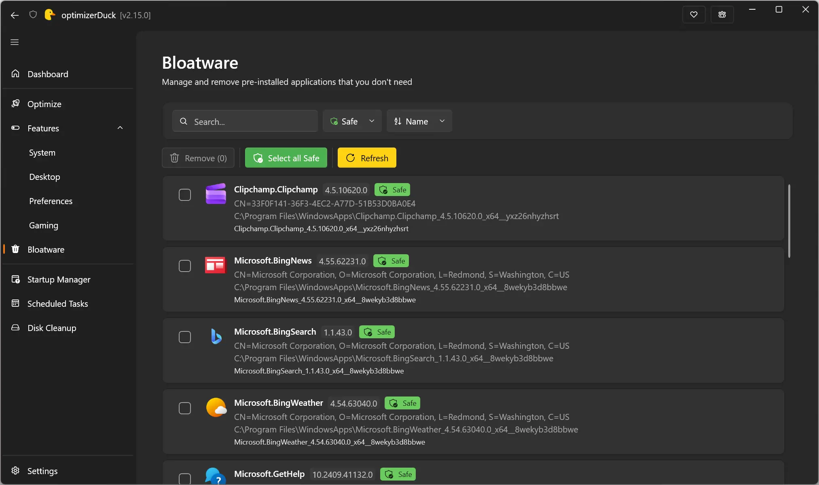This screenshot has height=485, width=819.
Task: Click the bloatware list vertical scrollbar
Action: [789, 221]
